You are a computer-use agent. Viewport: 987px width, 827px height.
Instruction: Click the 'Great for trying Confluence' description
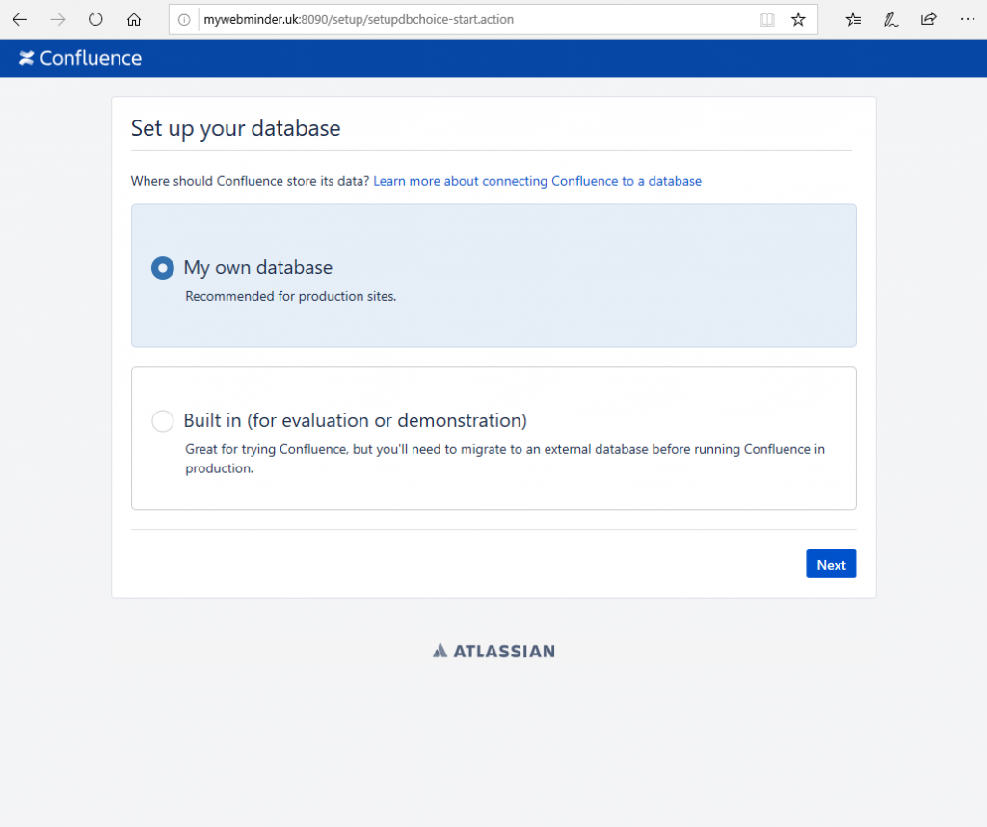(505, 459)
